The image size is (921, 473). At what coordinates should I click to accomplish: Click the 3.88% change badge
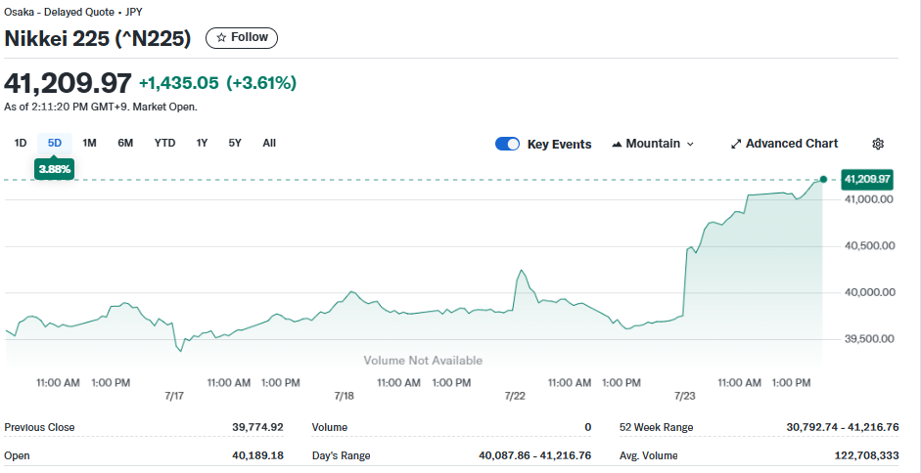coord(55,170)
